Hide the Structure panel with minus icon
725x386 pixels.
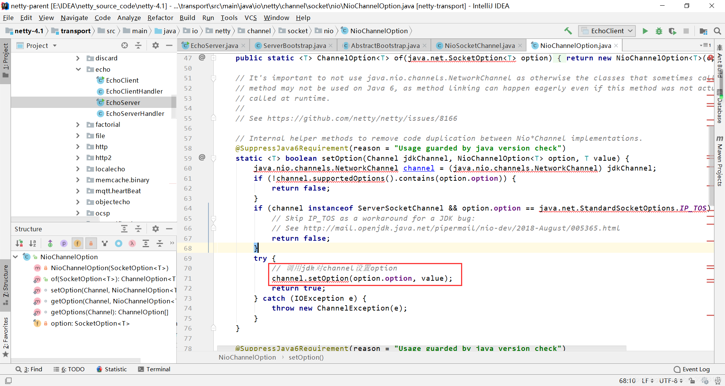coord(169,229)
